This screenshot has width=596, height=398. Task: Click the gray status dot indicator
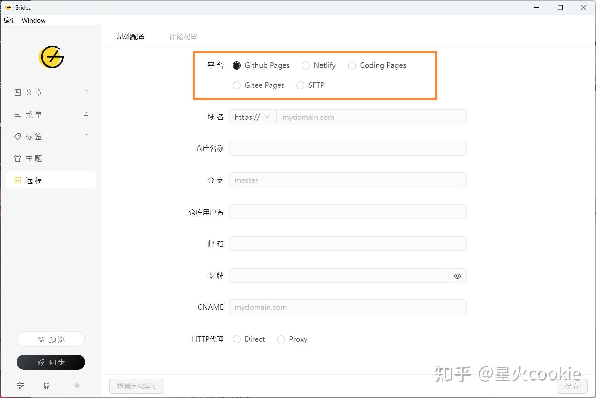[77, 386]
